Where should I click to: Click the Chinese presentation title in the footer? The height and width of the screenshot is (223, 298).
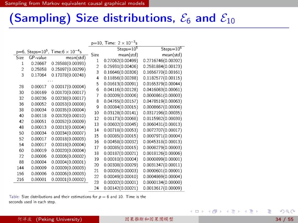(x=149, y=219)
